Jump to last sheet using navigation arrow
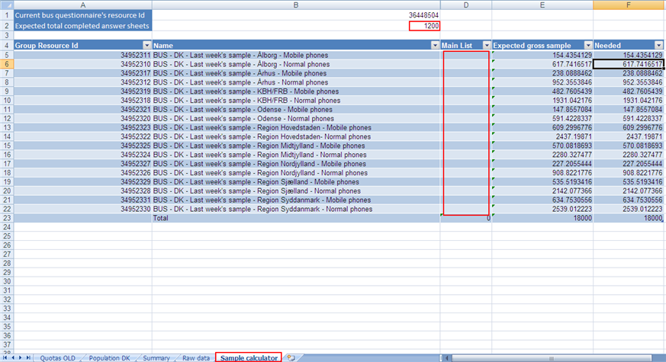The width and height of the screenshot is (666, 362). tap(28, 357)
